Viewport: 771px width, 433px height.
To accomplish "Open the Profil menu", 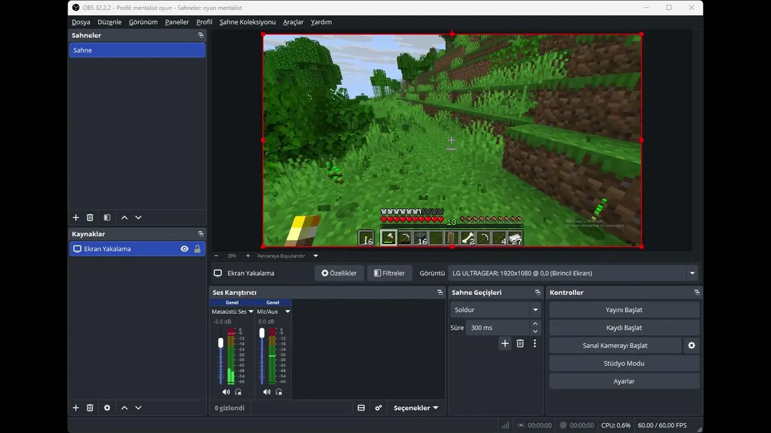I will (x=204, y=22).
